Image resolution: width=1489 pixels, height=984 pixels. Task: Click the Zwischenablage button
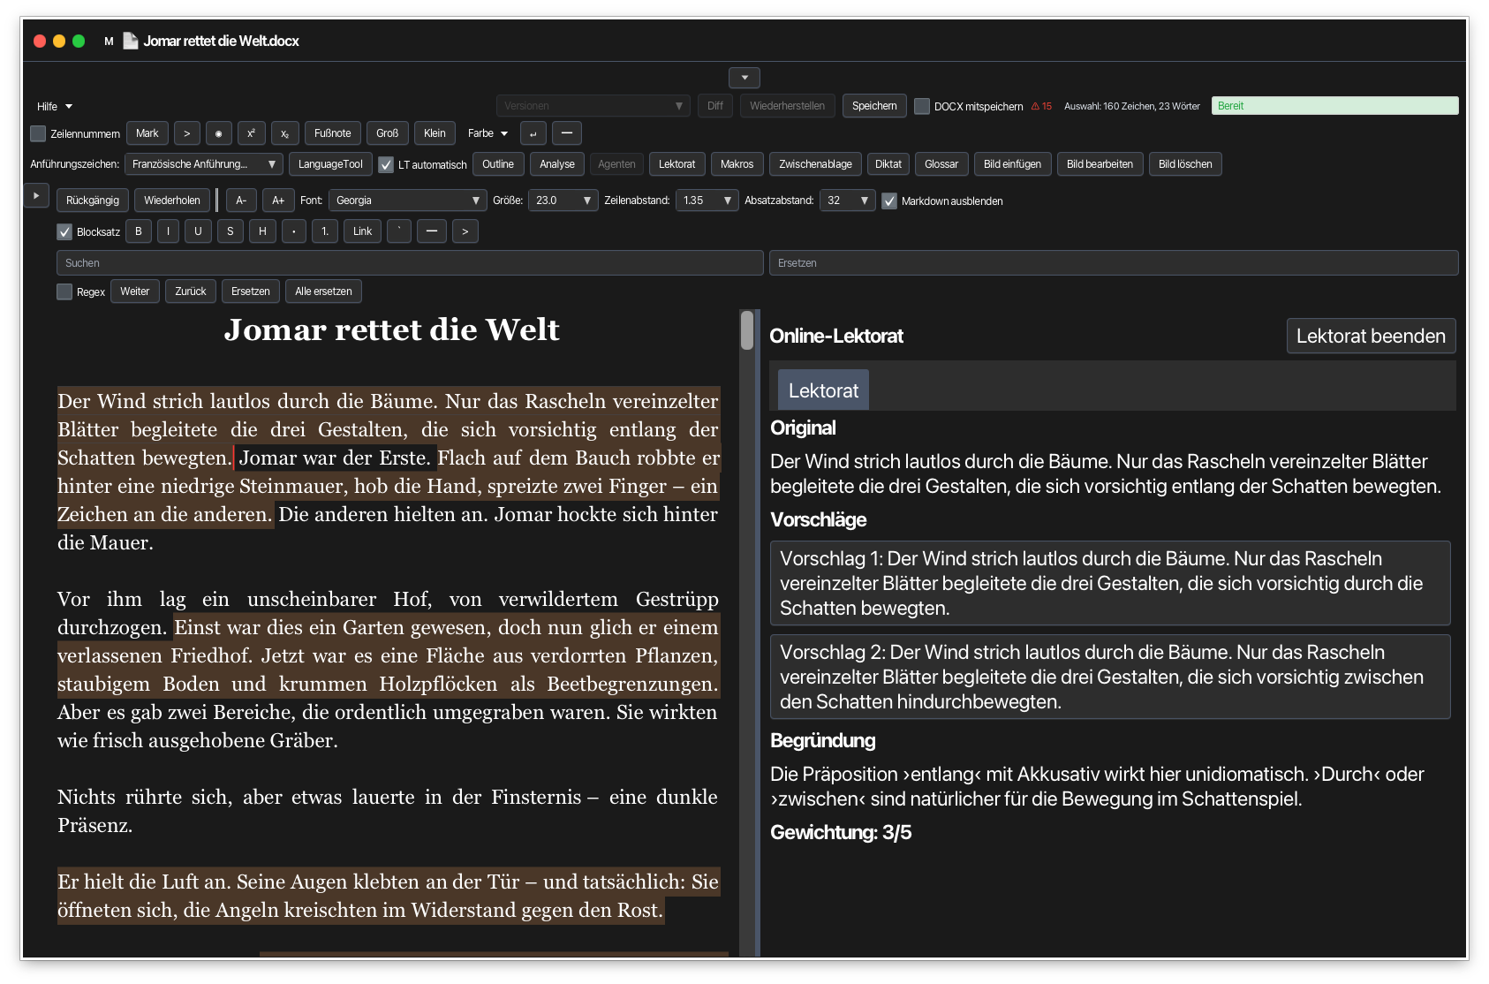pyautogui.click(x=816, y=164)
